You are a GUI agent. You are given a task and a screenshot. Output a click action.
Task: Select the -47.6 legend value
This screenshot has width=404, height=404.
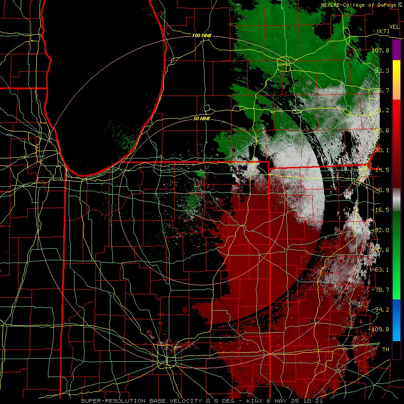[380, 250]
